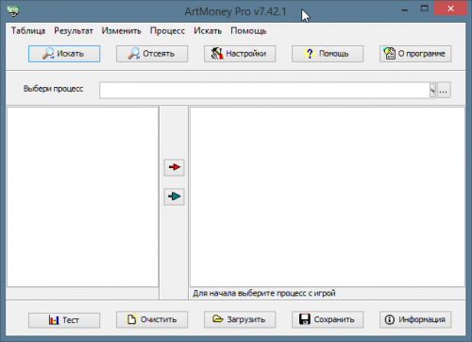Click status text 'Для начала выберите процесс с игрой'
This screenshot has width=472, height=342.
click(x=264, y=293)
